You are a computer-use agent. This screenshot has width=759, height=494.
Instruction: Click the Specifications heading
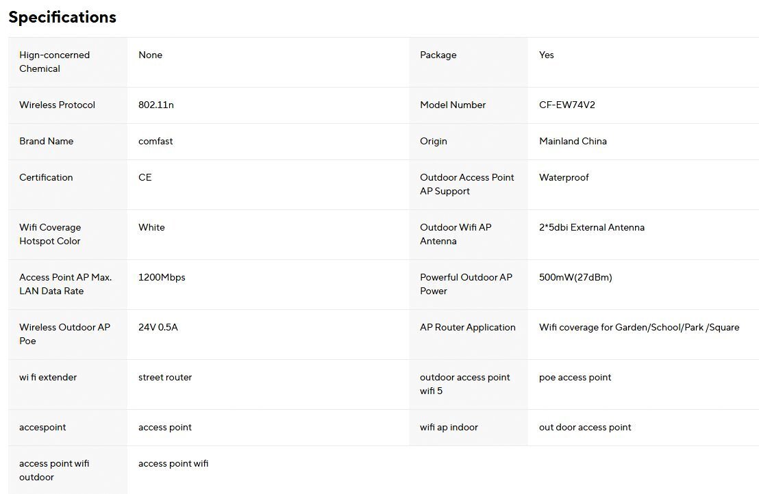click(62, 17)
